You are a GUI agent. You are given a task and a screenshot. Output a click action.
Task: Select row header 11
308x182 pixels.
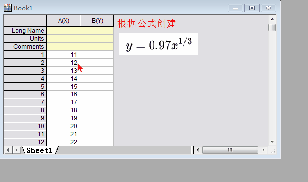click(25, 134)
